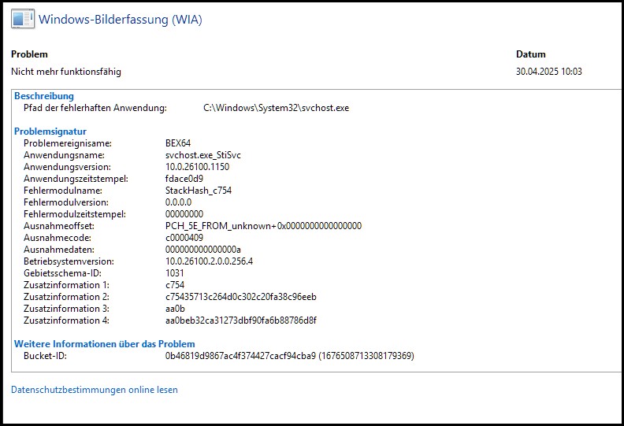This screenshot has width=624, height=426.
Task: Click the Windows-Bilderfassung application icon
Action: [x=23, y=19]
